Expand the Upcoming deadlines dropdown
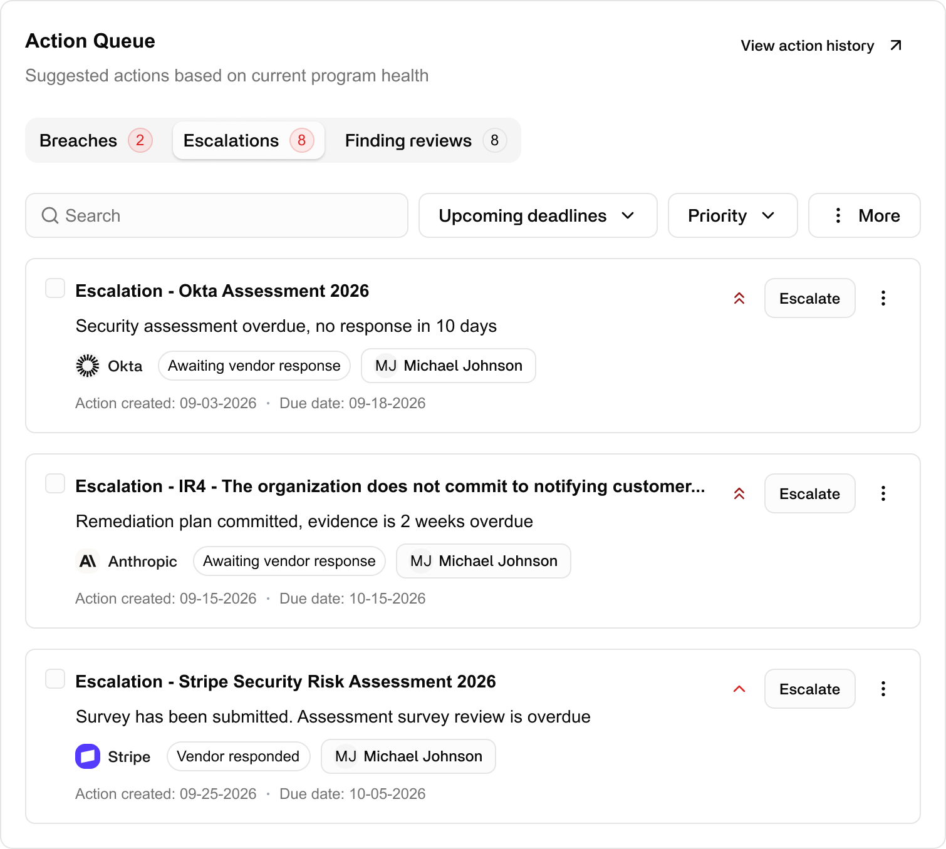 tap(538, 215)
